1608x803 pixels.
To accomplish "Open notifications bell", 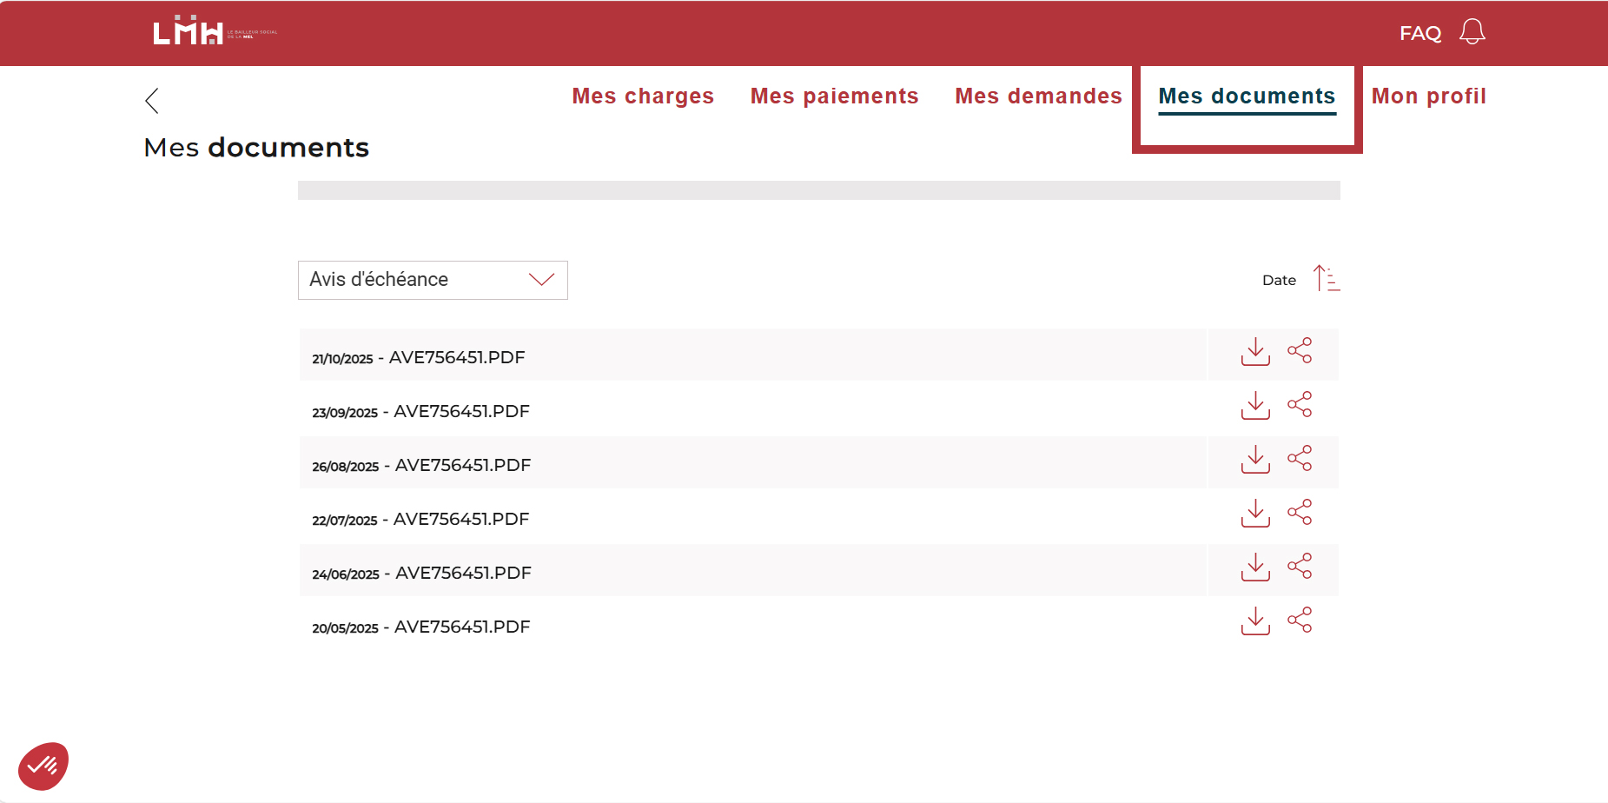I will click(1472, 32).
